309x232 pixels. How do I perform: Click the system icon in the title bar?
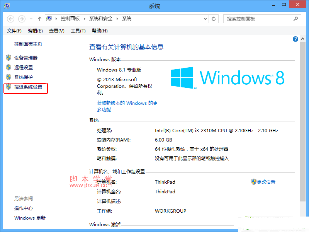[7, 5]
